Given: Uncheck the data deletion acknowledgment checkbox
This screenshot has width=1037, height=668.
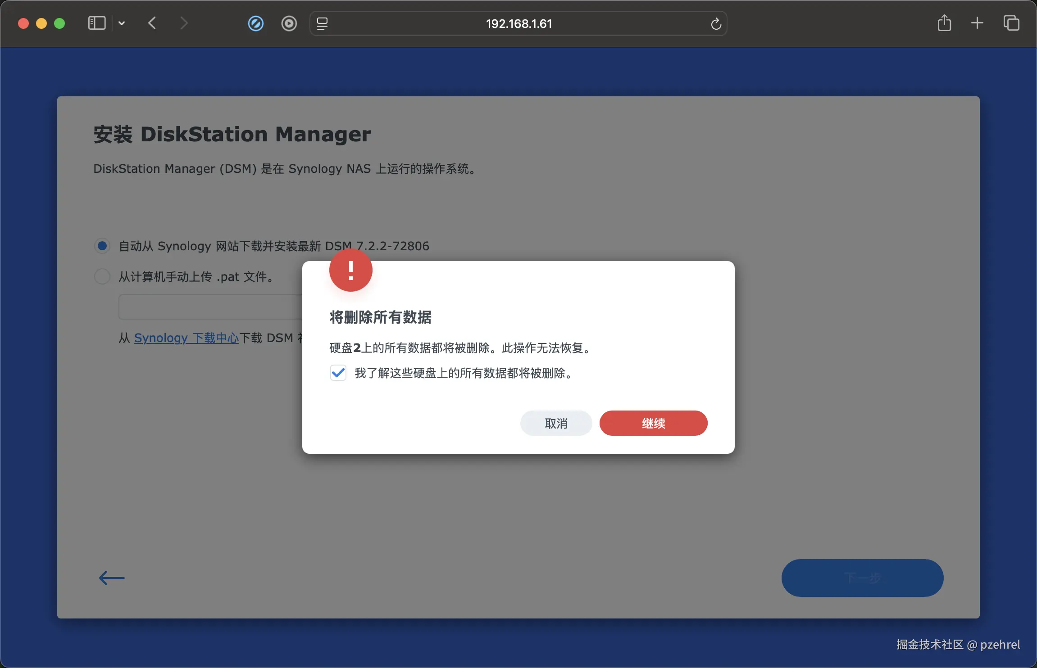Looking at the screenshot, I should click(338, 373).
